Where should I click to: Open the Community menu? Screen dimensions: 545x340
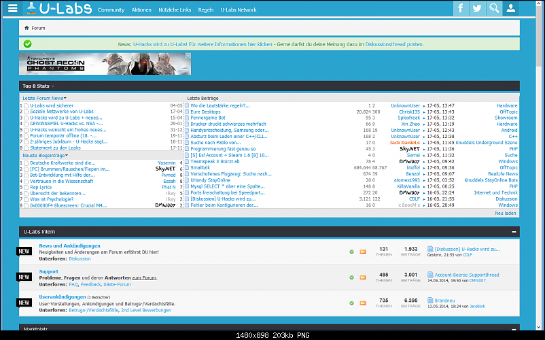point(111,10)
